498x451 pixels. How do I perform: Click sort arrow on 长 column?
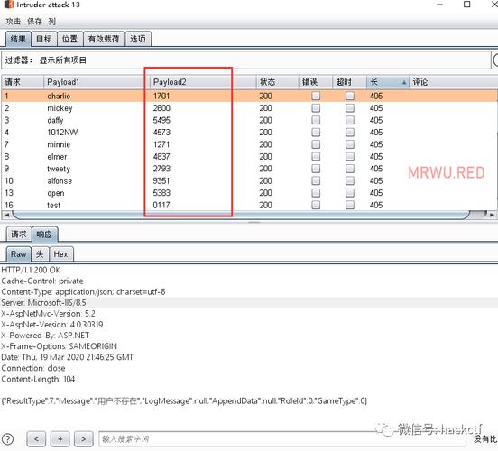point(404,83)
